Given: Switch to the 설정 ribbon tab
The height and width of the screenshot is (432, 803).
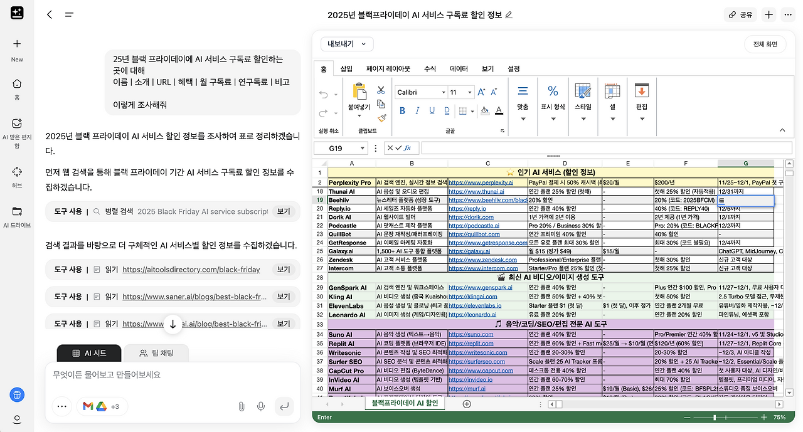Looking at the screenshot, I should pos(513,69).
